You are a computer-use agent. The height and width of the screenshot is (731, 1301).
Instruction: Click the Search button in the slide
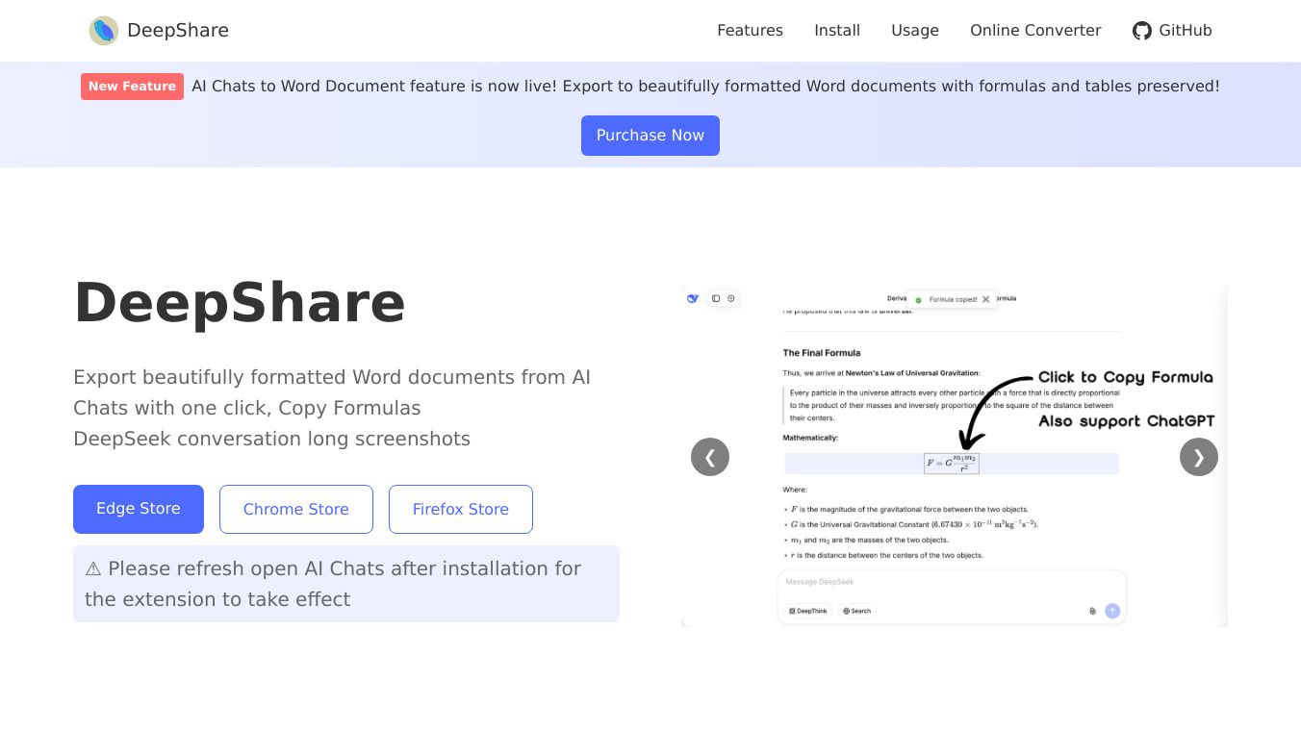tap(857, 611)
